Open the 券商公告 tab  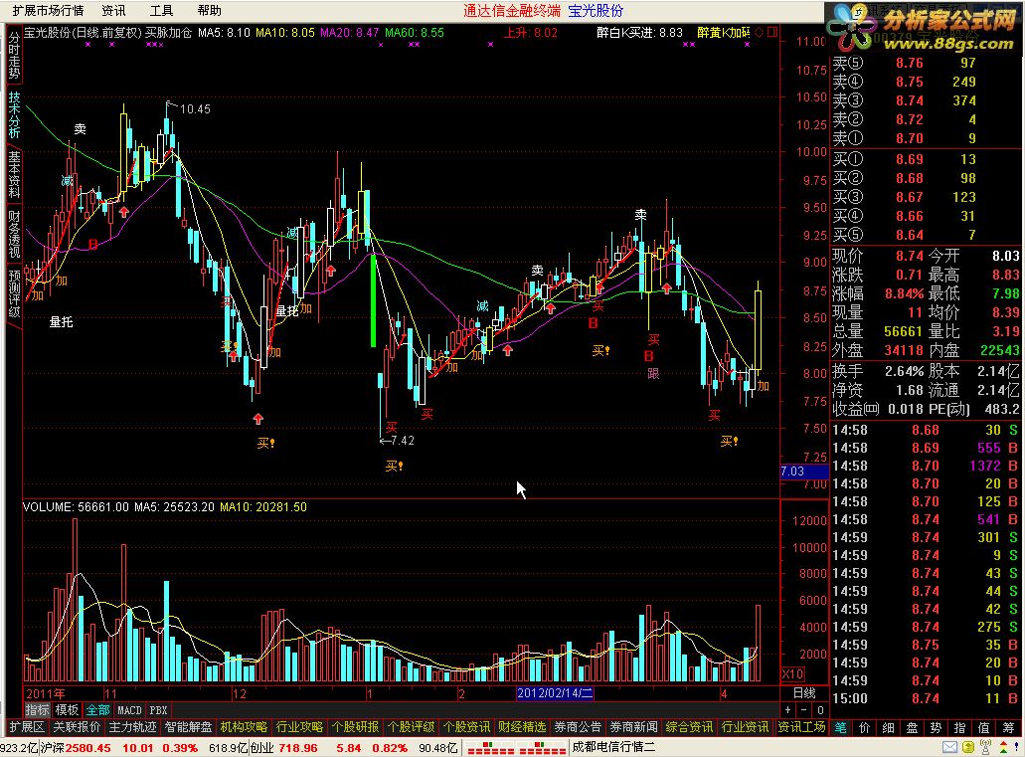coord(578,727)
